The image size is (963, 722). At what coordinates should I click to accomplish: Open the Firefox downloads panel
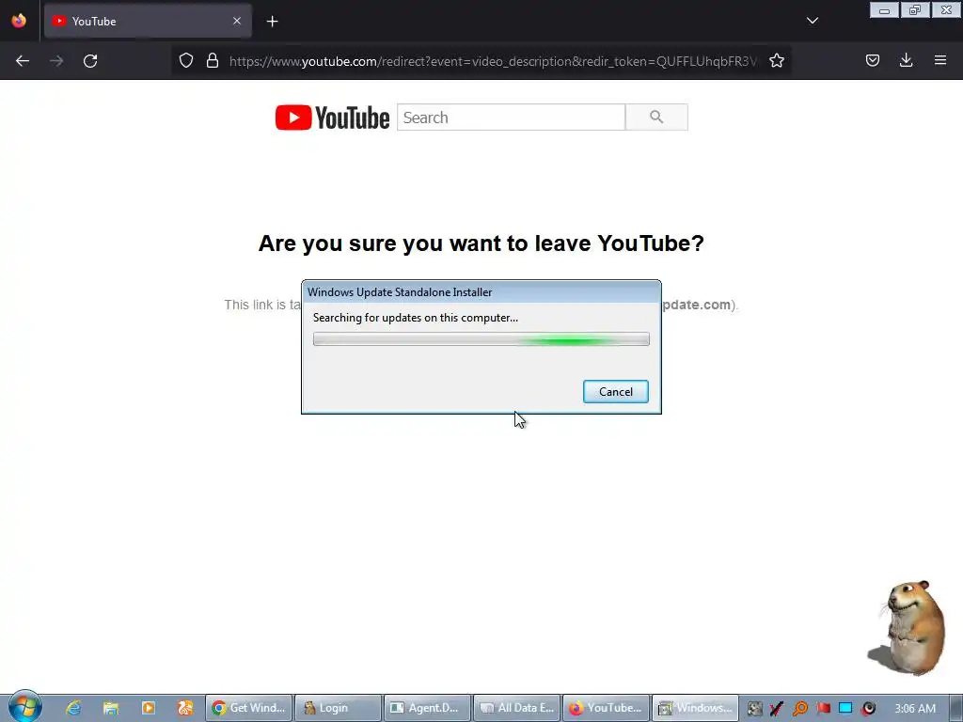pos(906,60)
